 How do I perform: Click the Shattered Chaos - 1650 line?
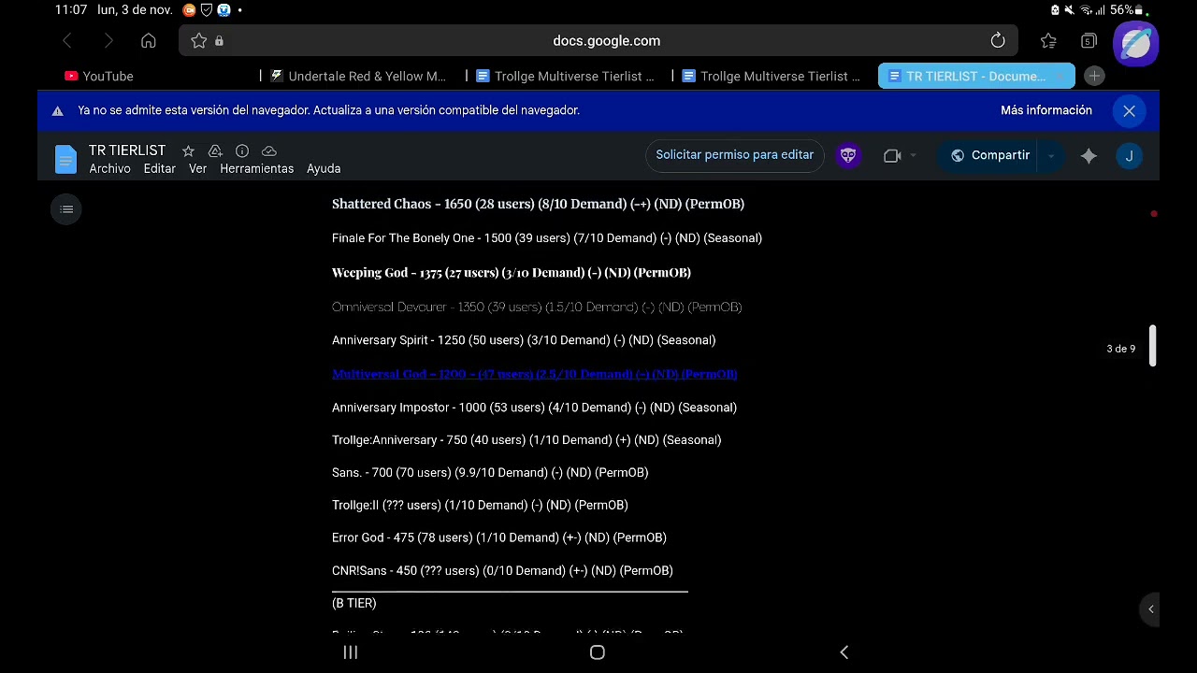tap(538, 204)
